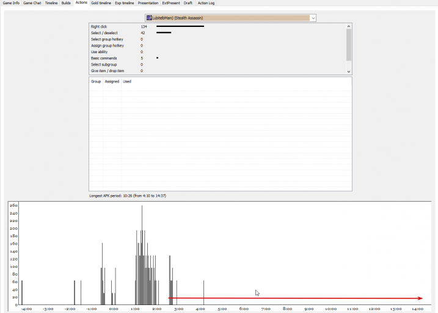Open the ExtPresent tab
The image size is (438, 313).
[171, 3]
